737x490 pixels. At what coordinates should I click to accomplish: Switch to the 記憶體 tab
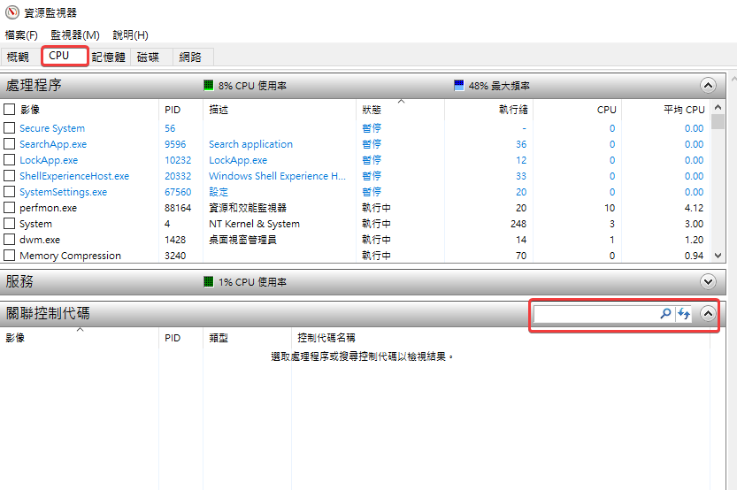pyautogui.click(x=109, y=57)
